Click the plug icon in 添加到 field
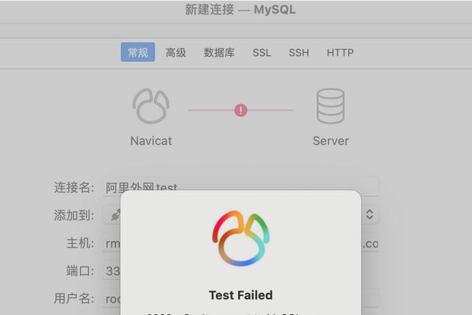Image resolution: width=472 pixels, height=315 pixels. point(116,215)
